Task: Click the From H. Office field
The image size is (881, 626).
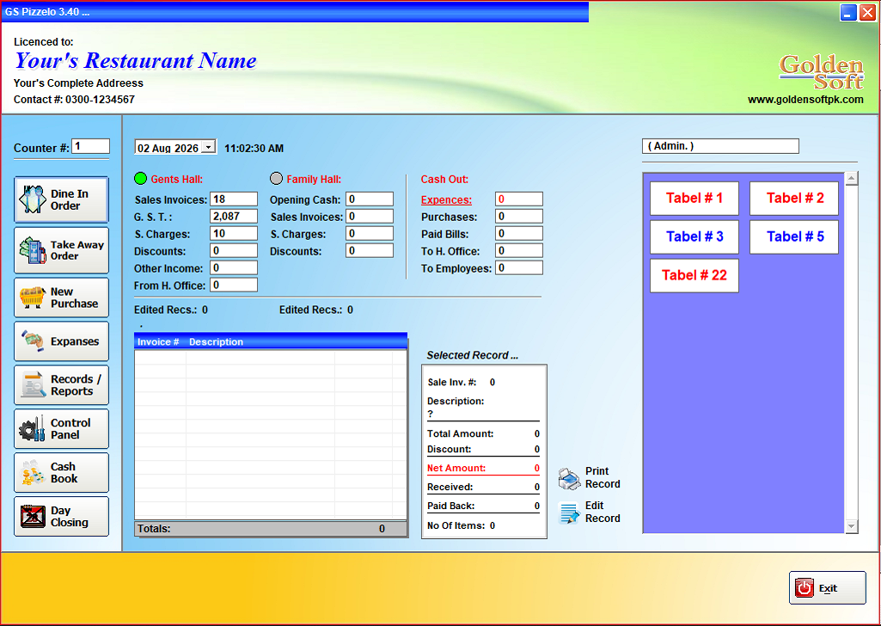Action: click(x=234, y=285)
